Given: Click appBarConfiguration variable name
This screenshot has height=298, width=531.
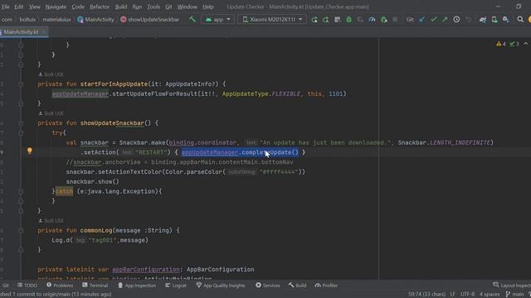Looking at the screenshot, I should [x=146, y=269].
